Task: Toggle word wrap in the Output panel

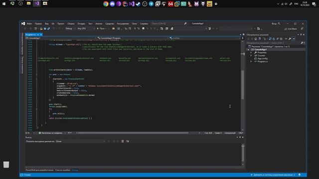Action: [x=128, y=141]
